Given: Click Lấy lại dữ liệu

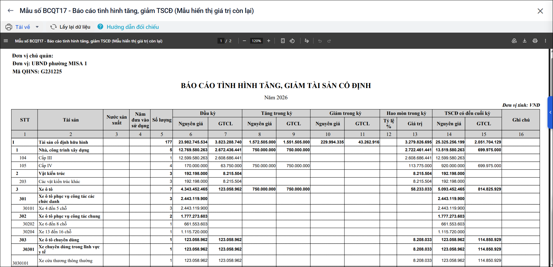Looking at the screenshot, I should (75, 27).
